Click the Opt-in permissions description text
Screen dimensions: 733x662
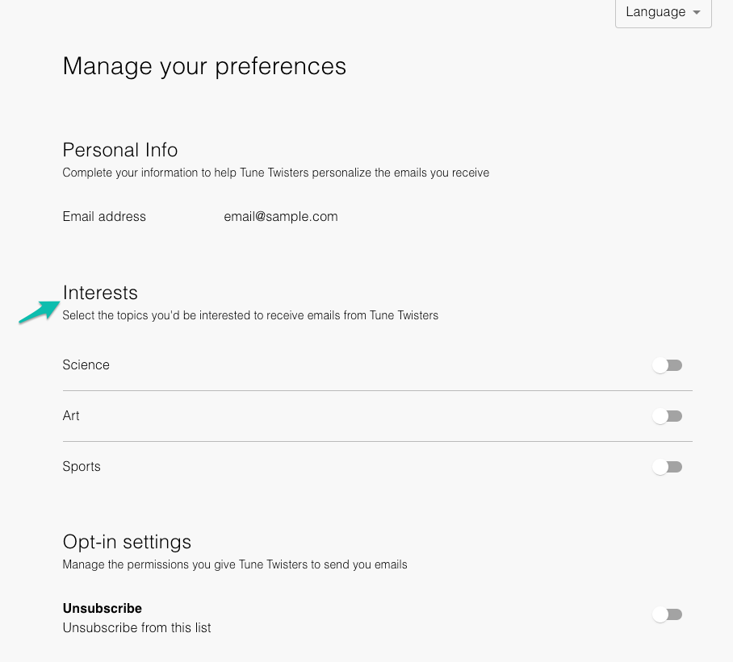pyautogui.click(x=234, y=564)
